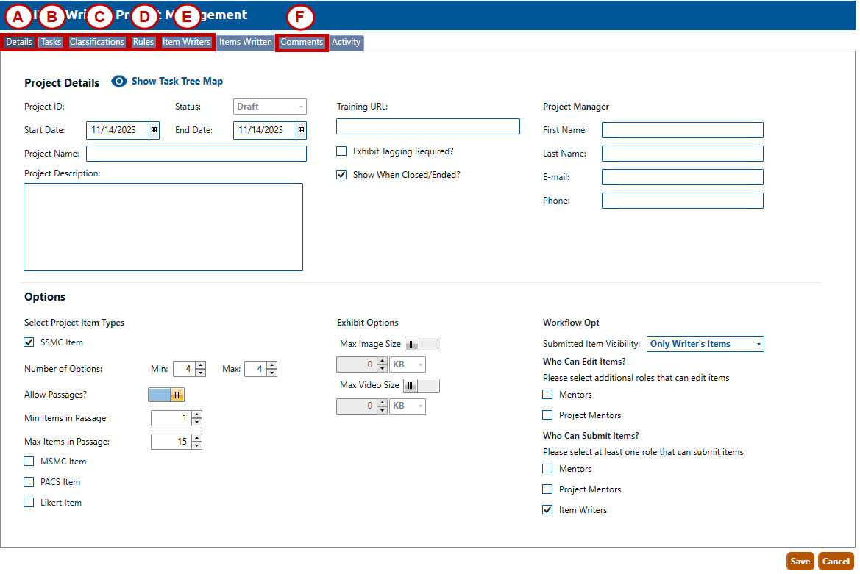Image resolution: width=860 pixels, height=574 pixels.
Task: Open the Activity tab
Action: [346, 43]
